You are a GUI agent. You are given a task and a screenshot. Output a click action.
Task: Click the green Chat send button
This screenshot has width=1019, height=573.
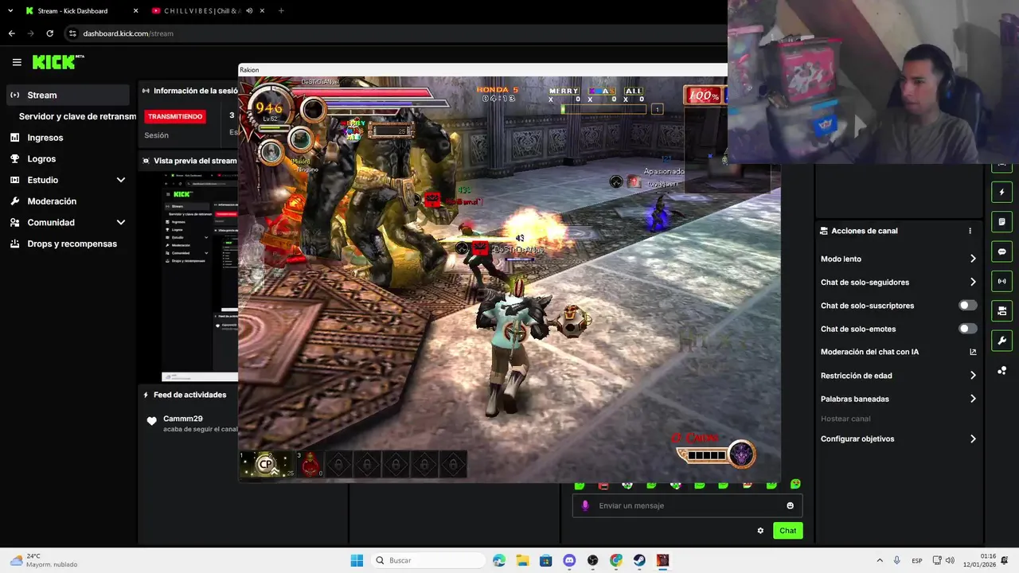[787, 531]
